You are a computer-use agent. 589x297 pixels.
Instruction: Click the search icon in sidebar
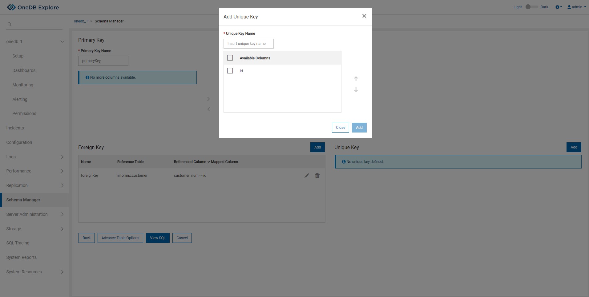[x=10, y=24]
